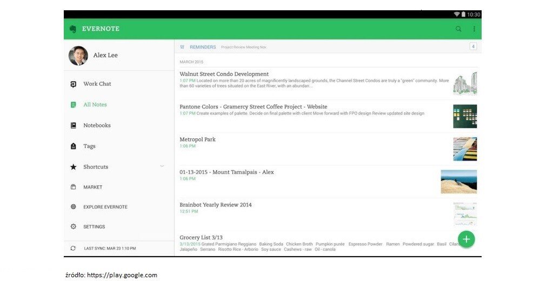Click the All Notes note icon
Viewport: 540px width, 281px height.
pos(74,105)
